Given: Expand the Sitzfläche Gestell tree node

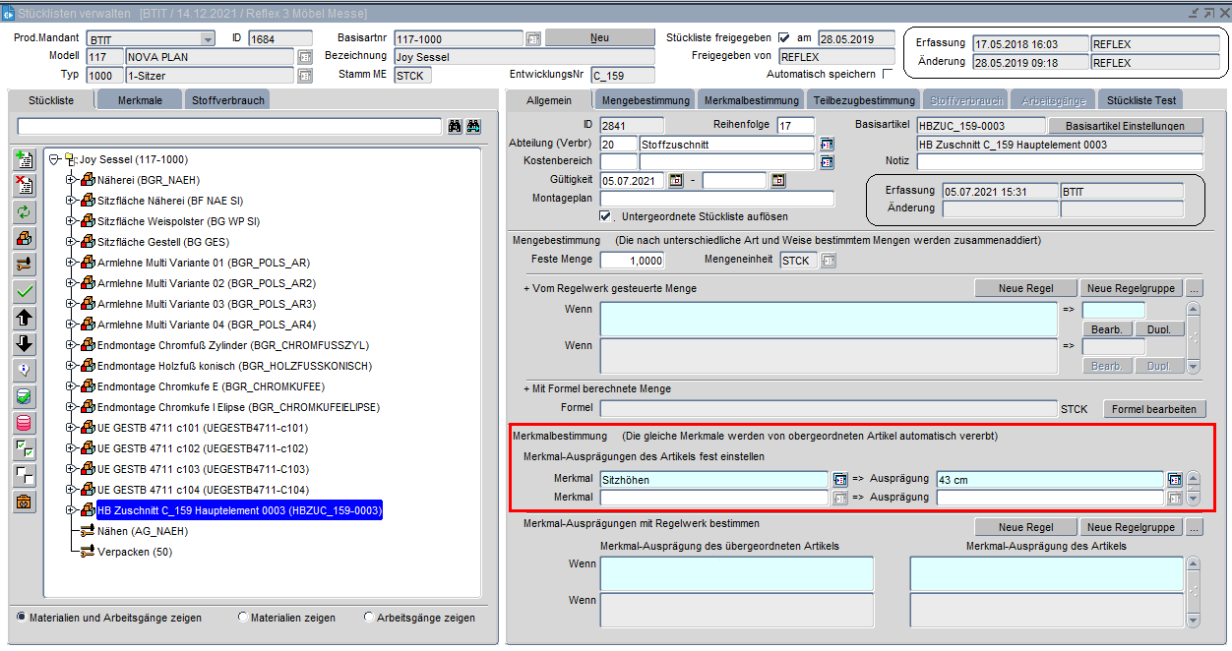Looking at the screenshot, I should (x=71, y=242).
